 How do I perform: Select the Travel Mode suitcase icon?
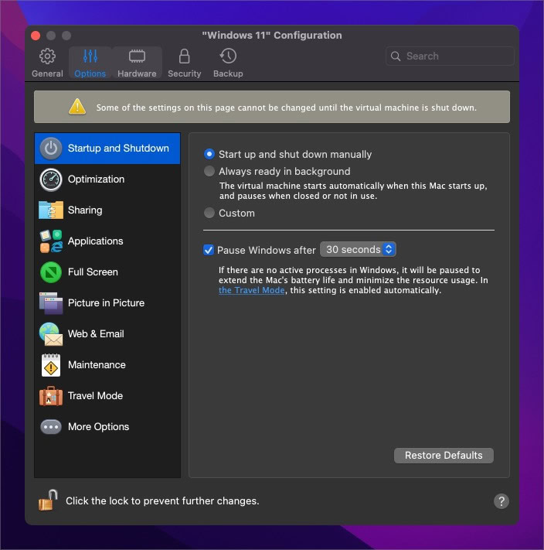(x=51, y=395)
